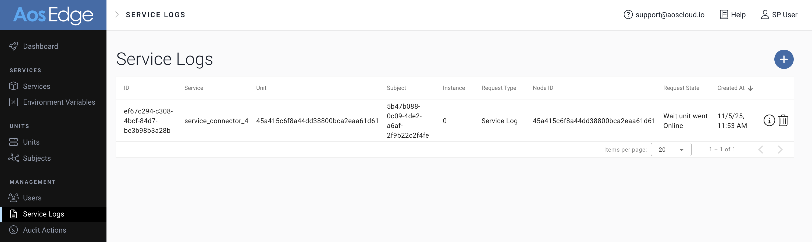Expand sidebar using breadcrumb chevron
This screenshot has width=812, height=242.
117,14
